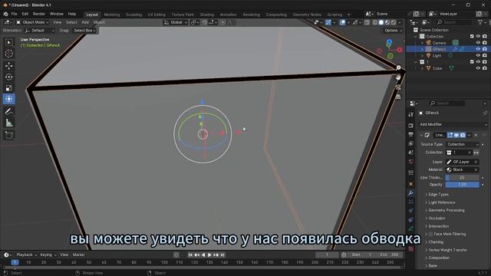Image resolution: width=491 pixels, height=276 pixels.
Task: Click the current frame field in timeline
Action: [327, 255]
